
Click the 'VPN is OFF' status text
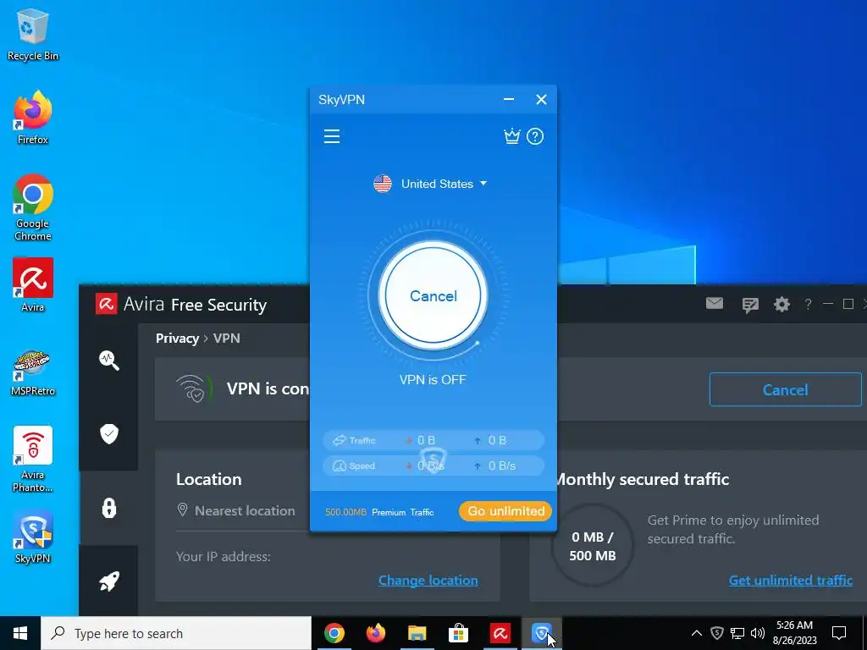pyautogui.click(x=433, y=380)
